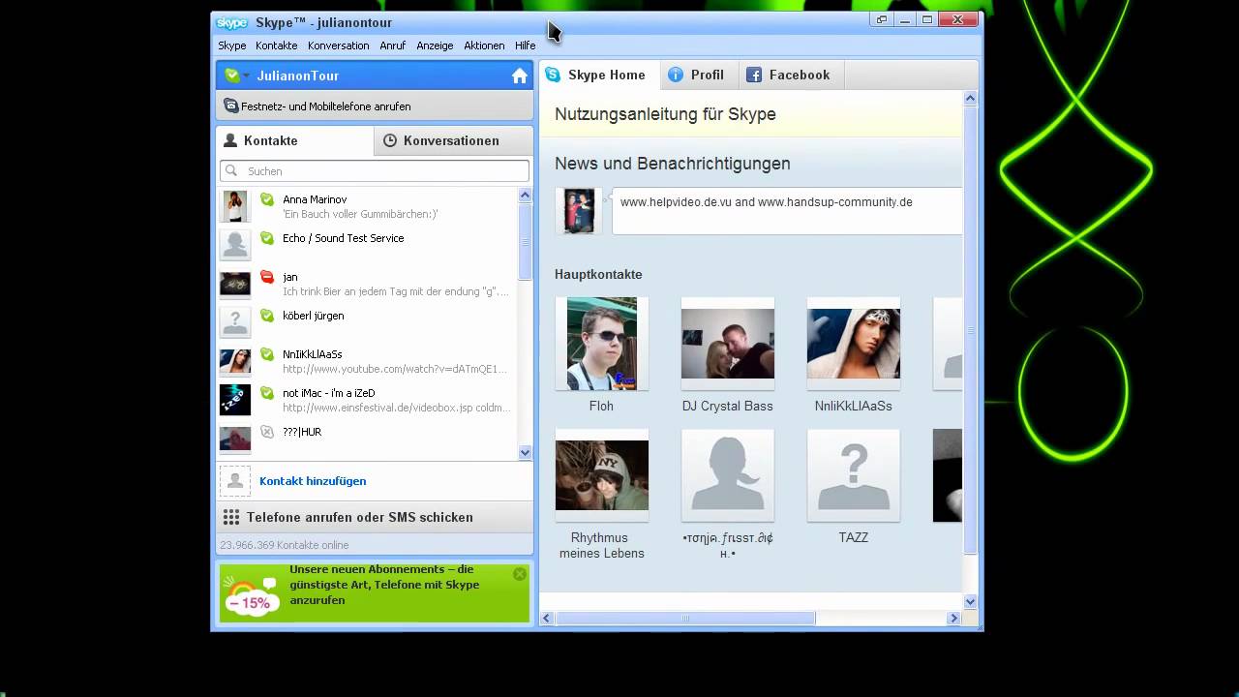Image resolution: width=1239 pixels, height=697 pixels.
Task: Click status icon of not iMac contact
Action: [x=267, y=393]
